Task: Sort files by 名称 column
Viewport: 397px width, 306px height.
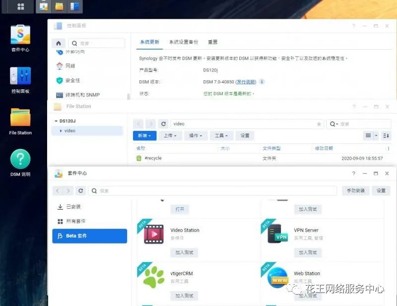Action: (141, 148)
